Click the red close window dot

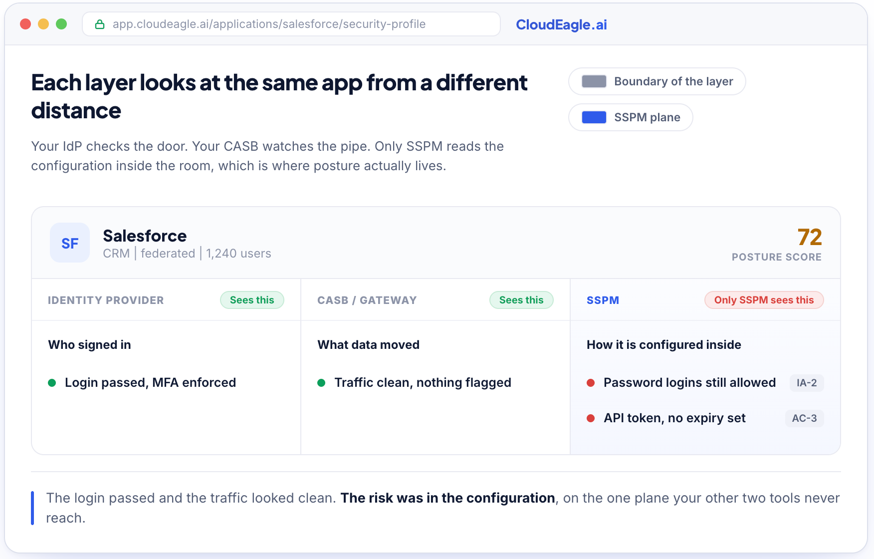pyautogui.click(x=25, y=24)
